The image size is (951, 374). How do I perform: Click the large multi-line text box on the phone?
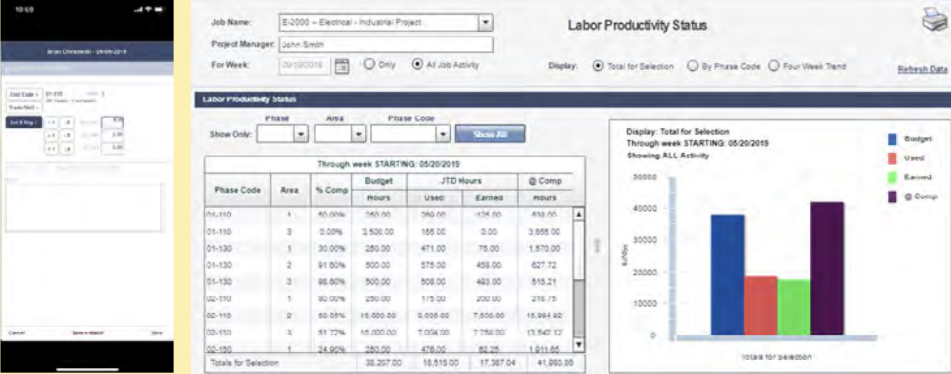(84, 207)
